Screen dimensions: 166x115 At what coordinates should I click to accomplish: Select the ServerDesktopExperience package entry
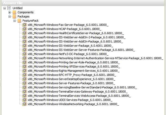[x=71, y=79]
